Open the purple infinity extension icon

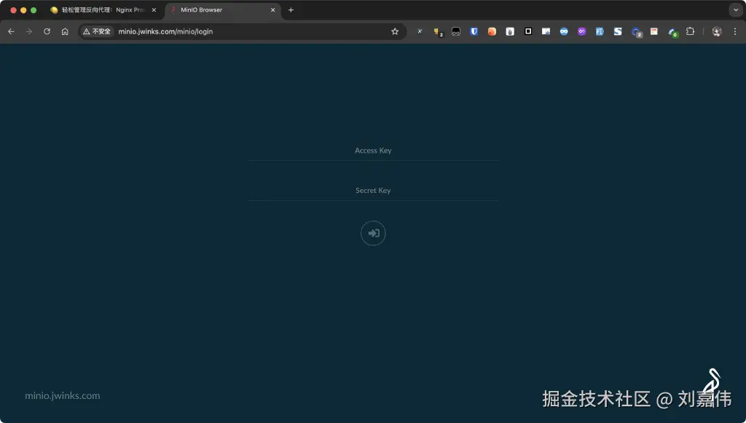point(582,31)
